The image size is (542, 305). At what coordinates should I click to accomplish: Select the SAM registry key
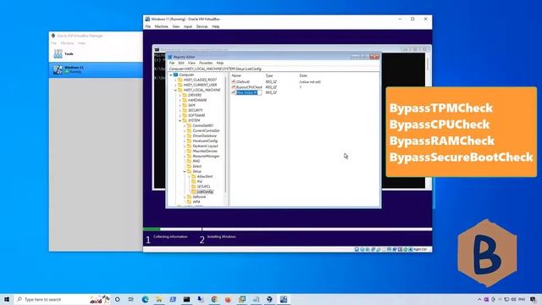coord(191,105)
